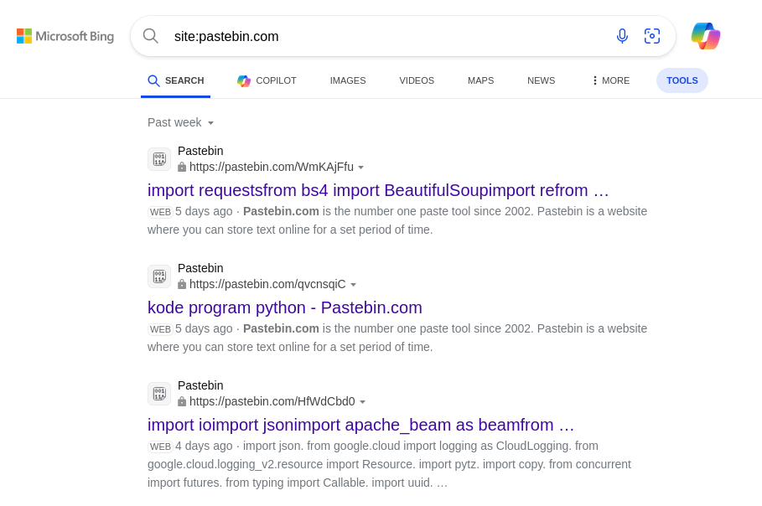Click favicon of the WmKAjFfu Pastebin result
The height and width of the screenshot is (506, 762).
pyautogui.click(x=159, y=159)
